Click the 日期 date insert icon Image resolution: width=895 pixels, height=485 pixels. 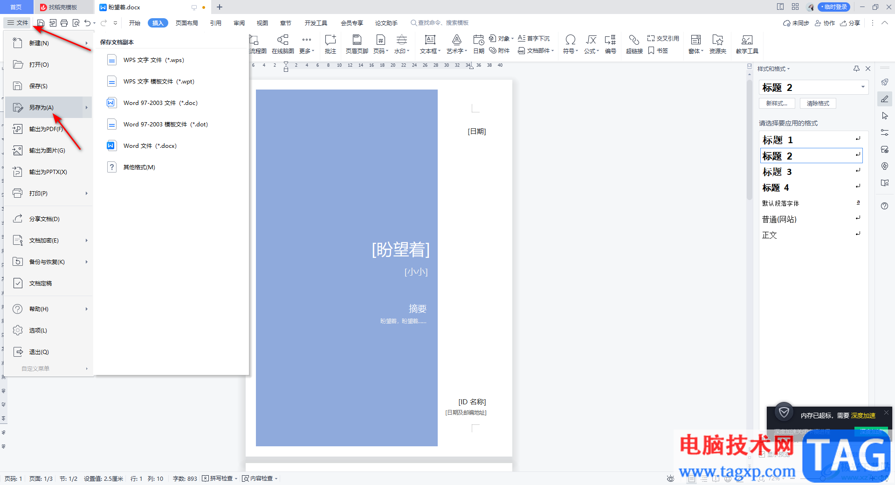(x=479, y=45)
